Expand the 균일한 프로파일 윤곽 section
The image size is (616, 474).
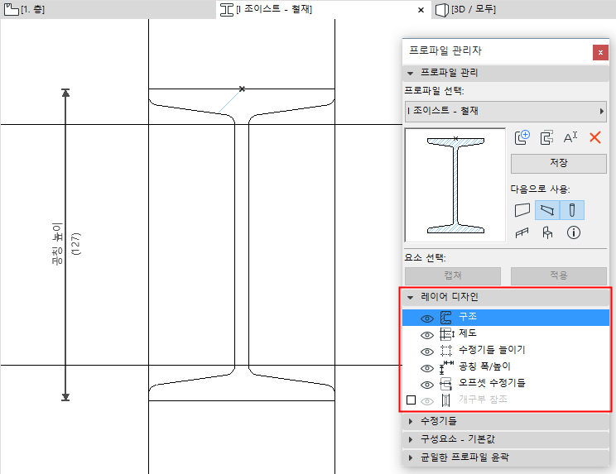(x=411, y=457)
